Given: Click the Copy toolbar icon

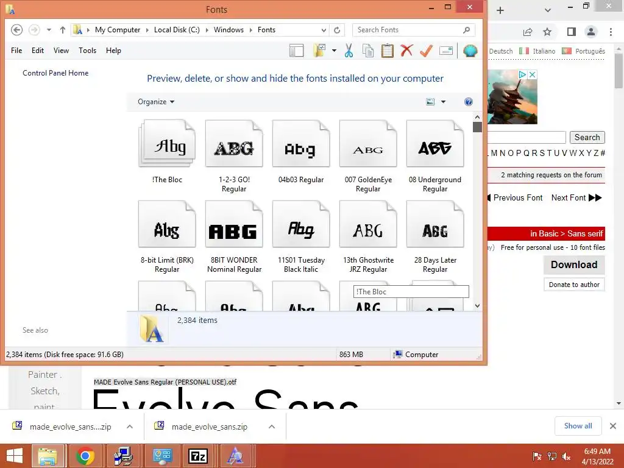Looking at the screenshot, I should click(368, 51).
